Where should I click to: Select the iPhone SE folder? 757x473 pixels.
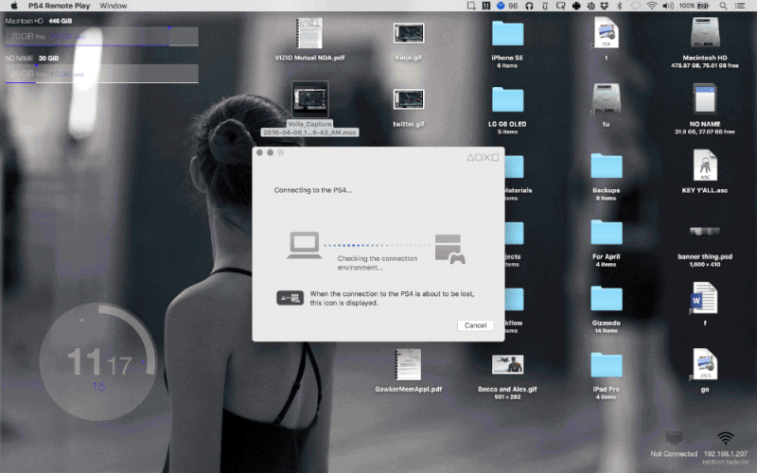508,33
